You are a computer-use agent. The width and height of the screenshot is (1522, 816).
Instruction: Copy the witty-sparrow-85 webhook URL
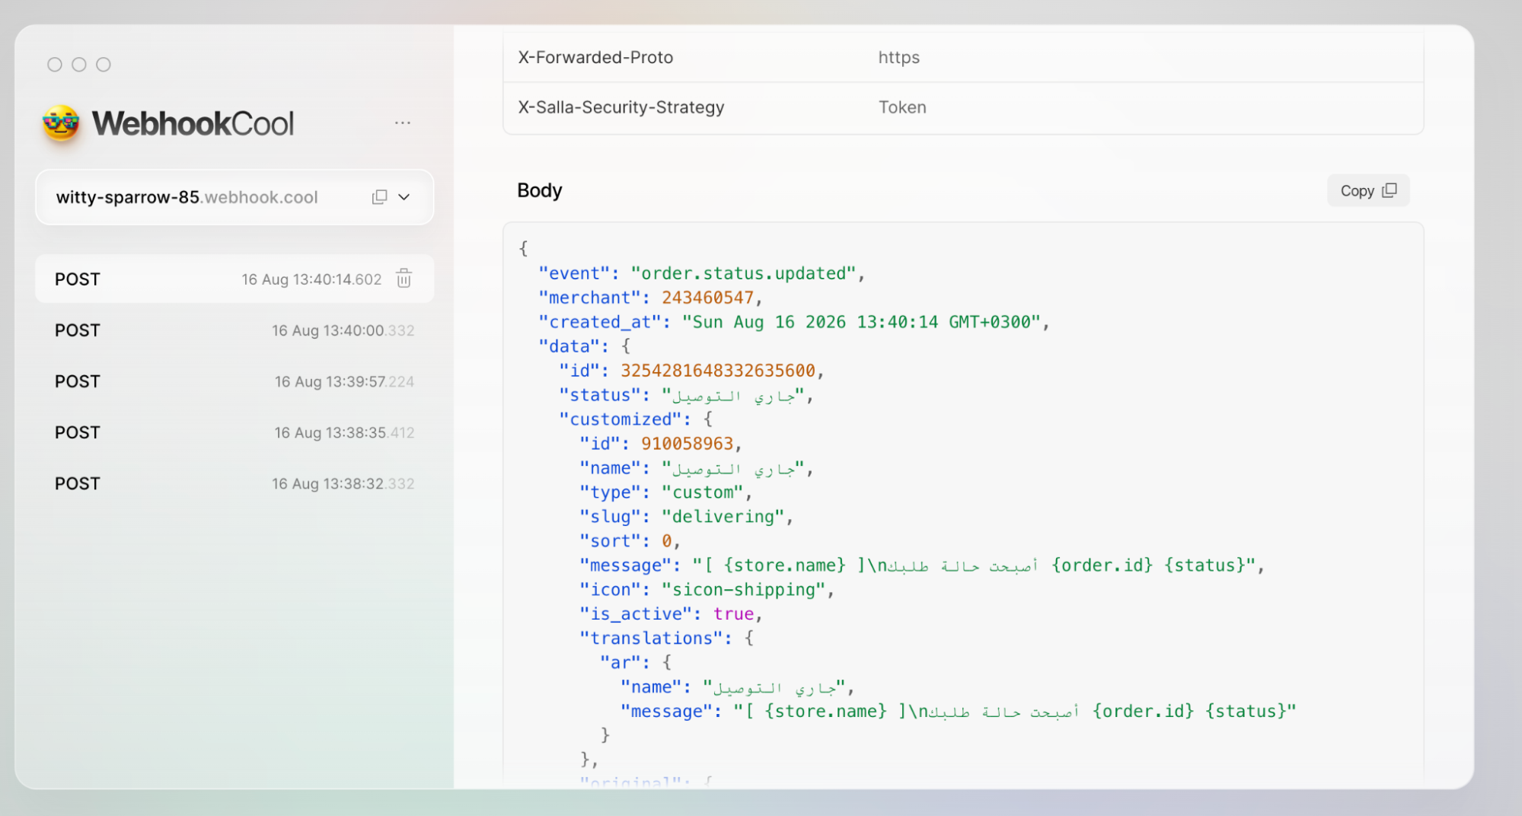[x=379, y=197]
